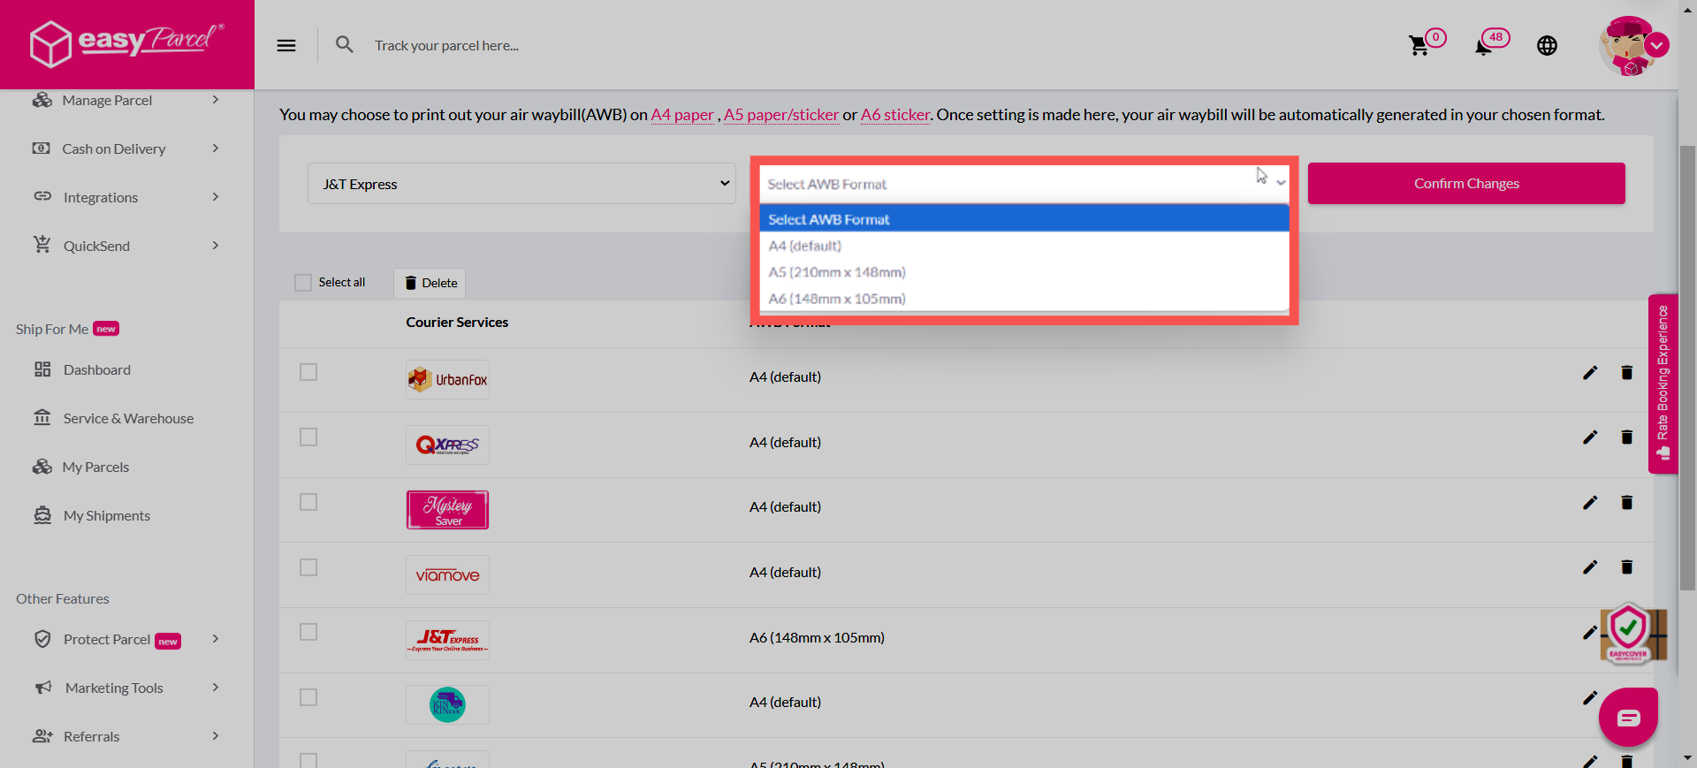Click the QXpress courier logo
This screenshot has width=1697, height=768.
click(447, 445)
